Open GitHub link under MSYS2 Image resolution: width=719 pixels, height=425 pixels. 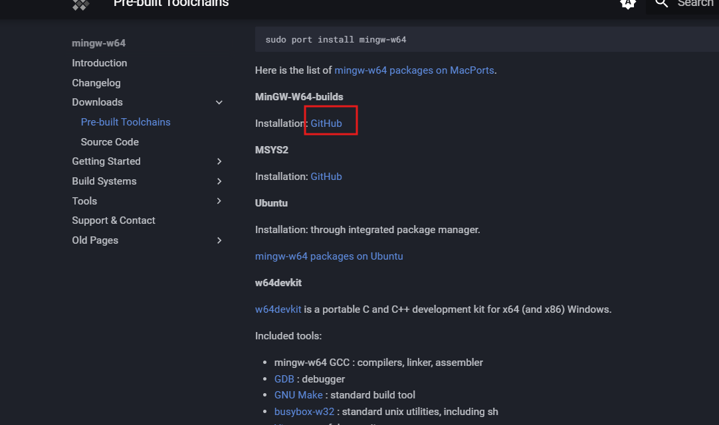click(326, 177)
